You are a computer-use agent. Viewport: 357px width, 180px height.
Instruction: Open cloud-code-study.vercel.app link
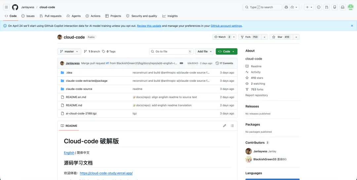(106, 173)
